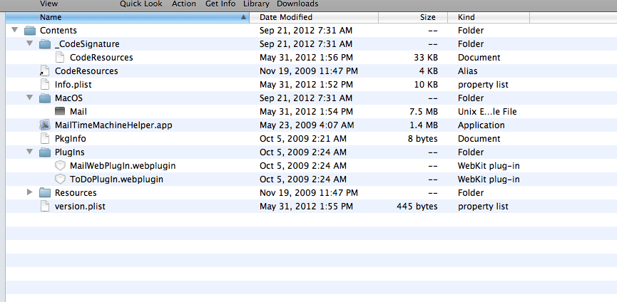Click May 23, 2009 4:07 AM date
Image resolution: width=617 pixels, height=302 pixels.
click(307, 125)
